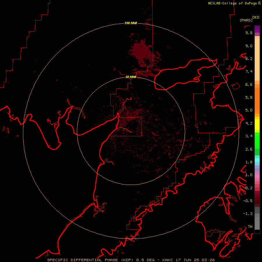Click the 9.0 legend value

[249, 46]
